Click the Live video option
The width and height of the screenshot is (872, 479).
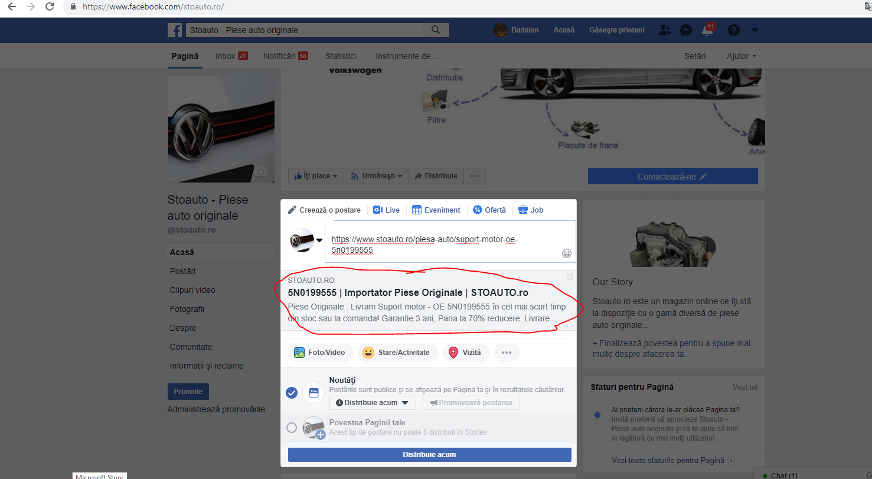[387, 210]
